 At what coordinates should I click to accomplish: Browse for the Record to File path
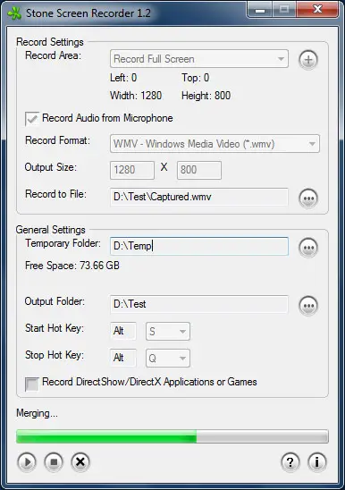click(x=308, y=199)
